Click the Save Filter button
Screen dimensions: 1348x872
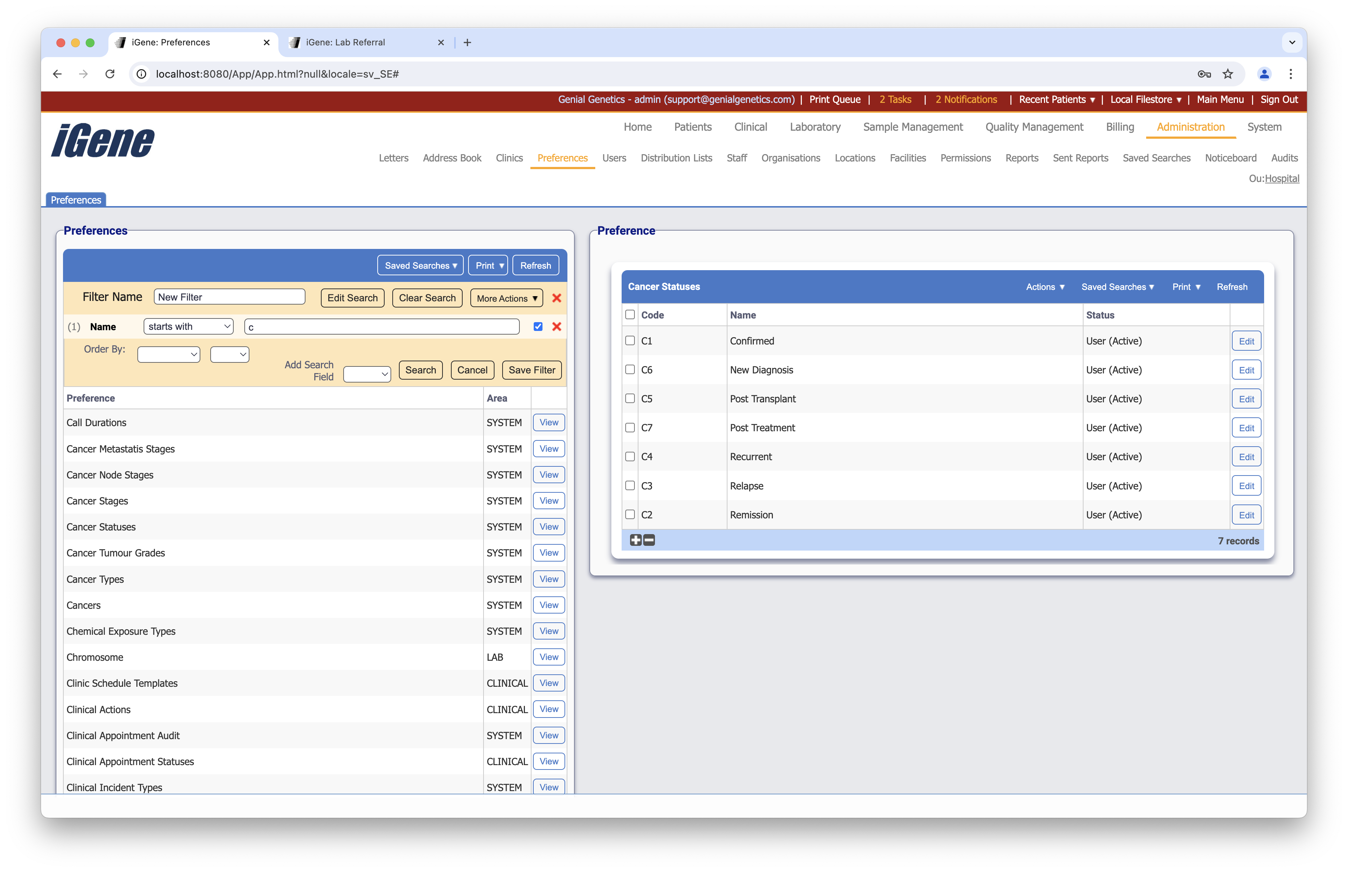[x=531, y=370]
